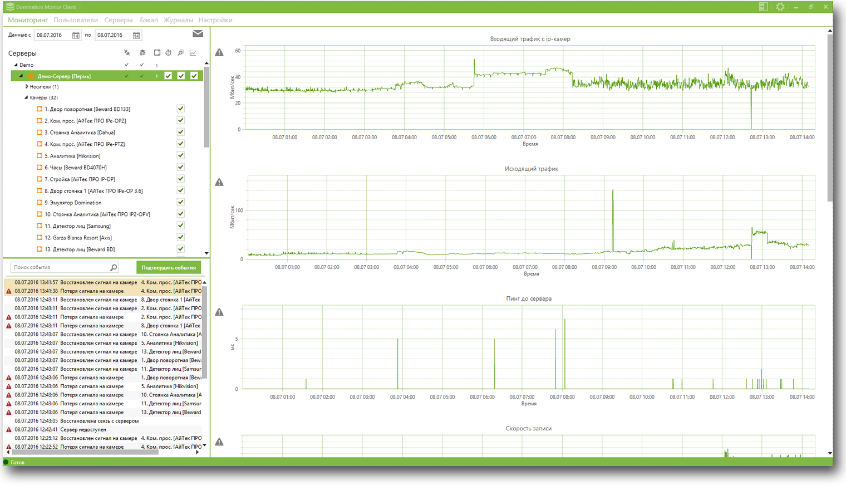Click camera icon of 9. Эмулятор Domination
846x490 pixels.
click(x=40, y=203)
